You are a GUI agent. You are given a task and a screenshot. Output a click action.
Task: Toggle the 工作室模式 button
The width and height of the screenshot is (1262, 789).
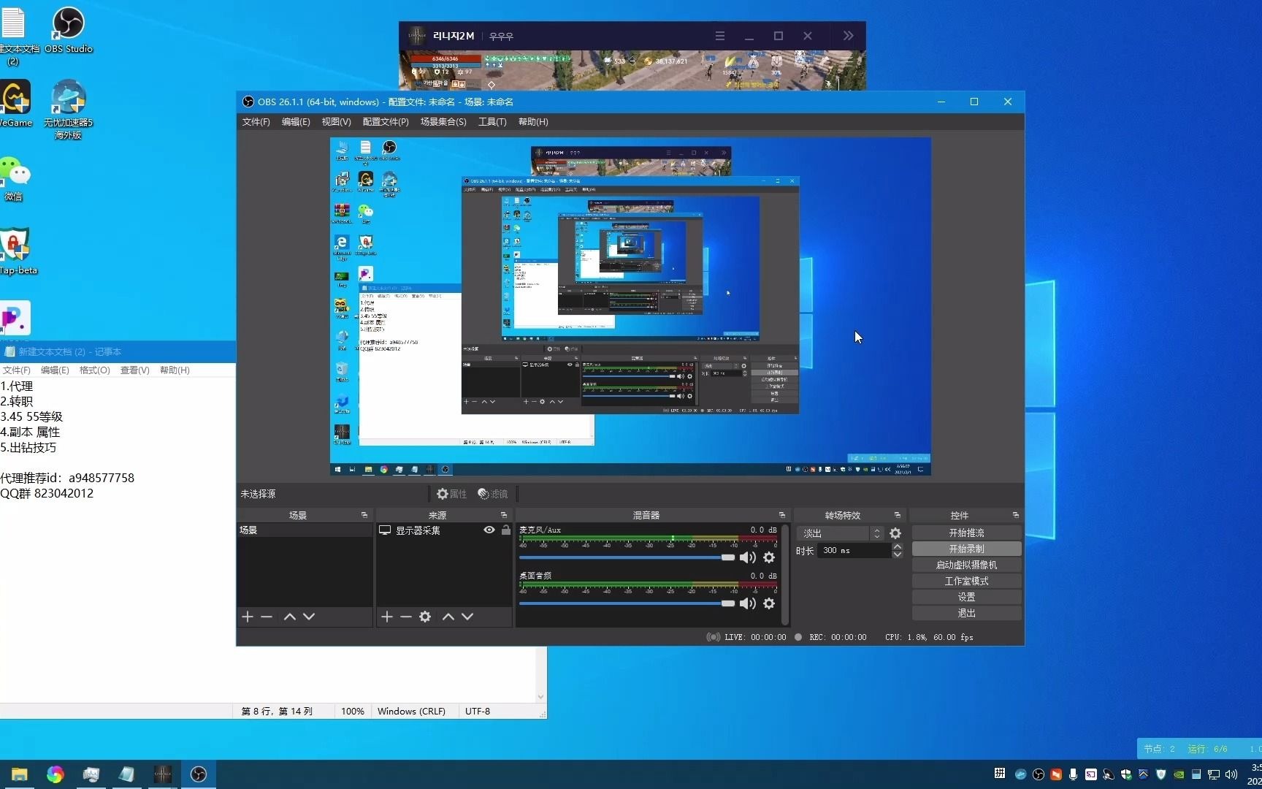tap(966, 581)
